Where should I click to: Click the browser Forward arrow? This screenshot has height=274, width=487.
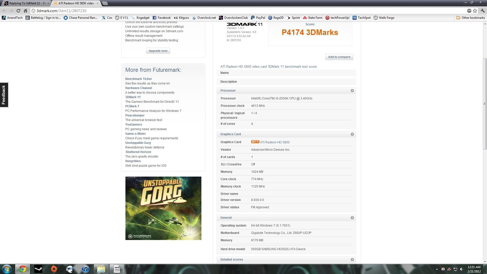click(x=11, y=11)
